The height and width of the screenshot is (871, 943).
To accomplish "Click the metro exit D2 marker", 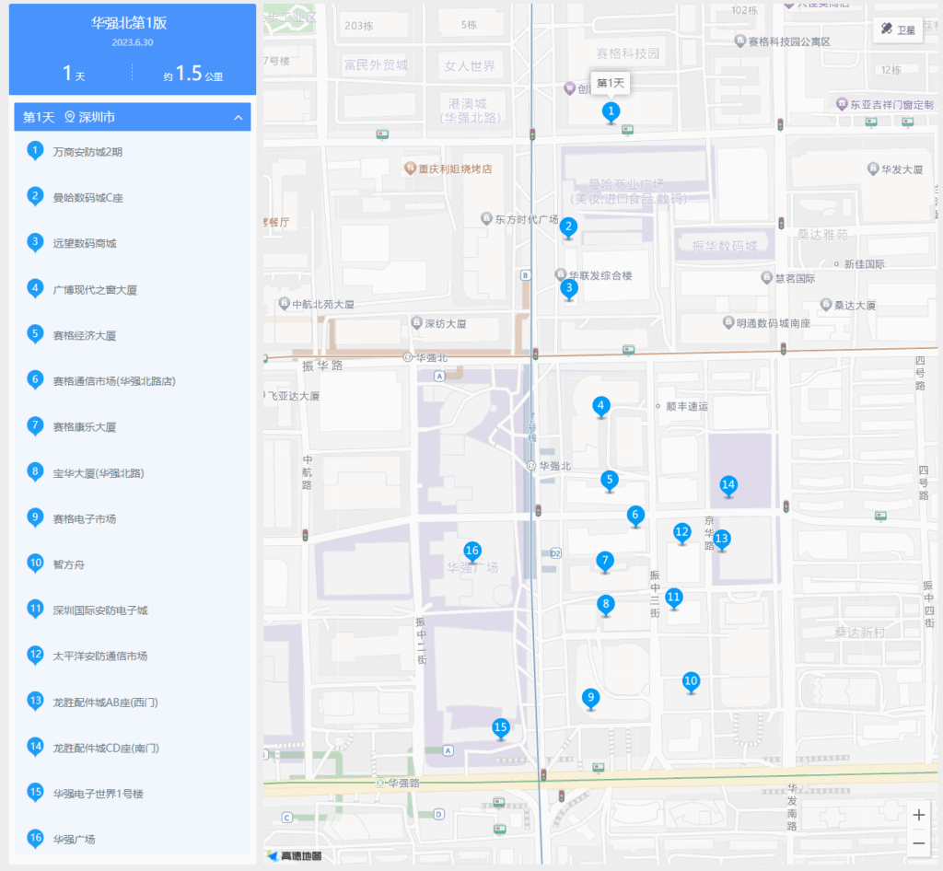I will coord(555,553).
